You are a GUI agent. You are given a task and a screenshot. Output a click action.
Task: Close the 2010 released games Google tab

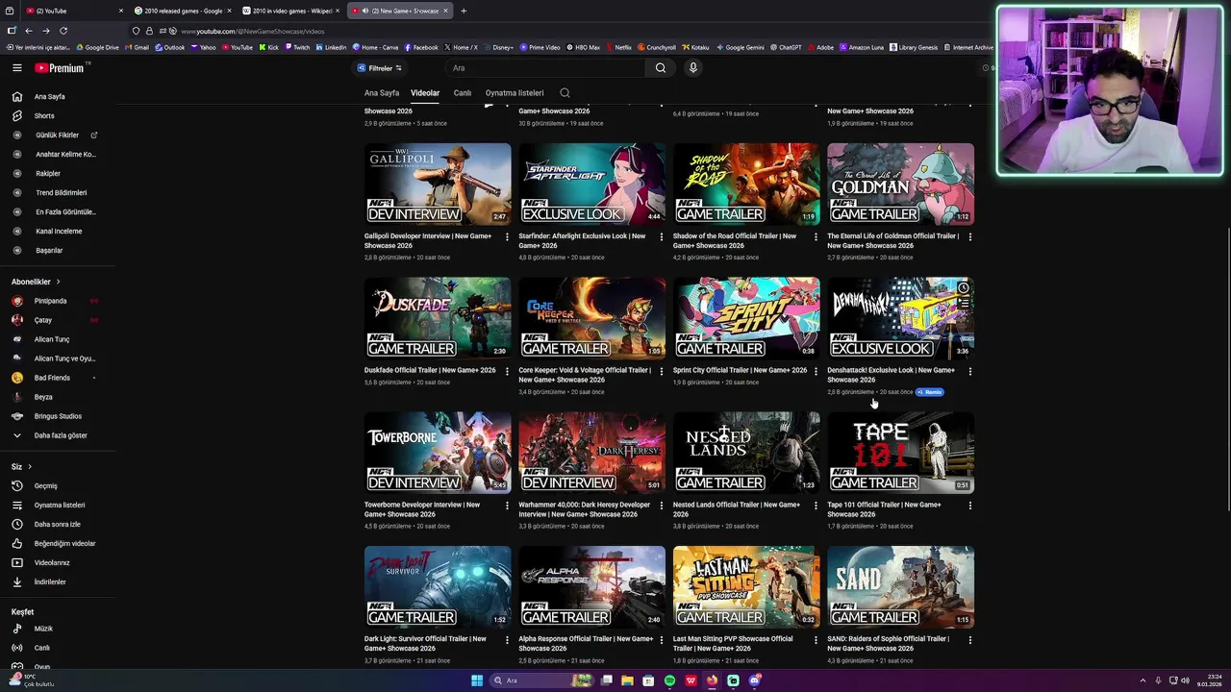(x=229, y=11)
